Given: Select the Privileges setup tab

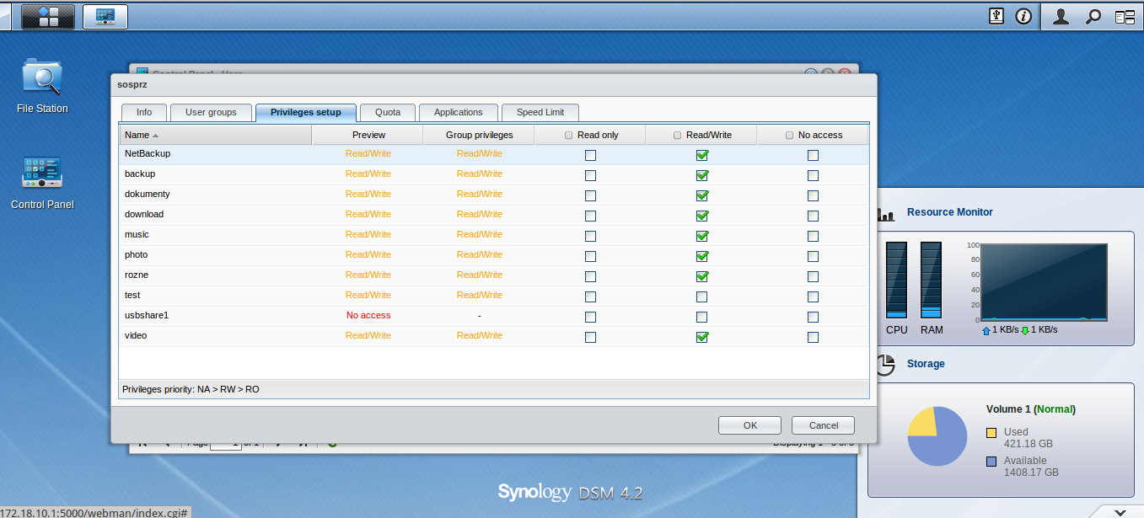Looking at the screenshot, I should (306, 113).
